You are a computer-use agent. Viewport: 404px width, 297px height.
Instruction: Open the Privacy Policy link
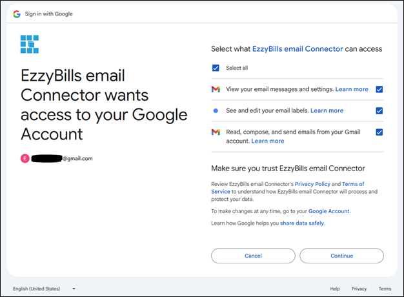point(312,184)
